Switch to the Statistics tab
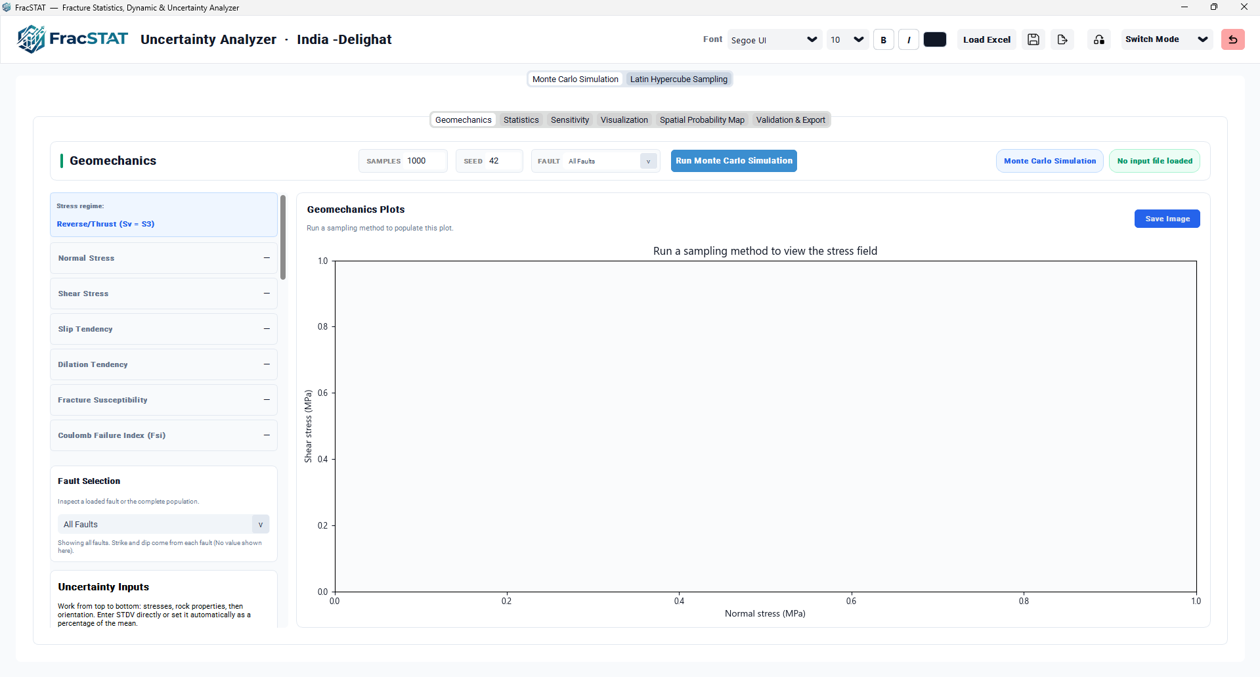The height and width of the screenshot is (677, 1260). [521, 120]
